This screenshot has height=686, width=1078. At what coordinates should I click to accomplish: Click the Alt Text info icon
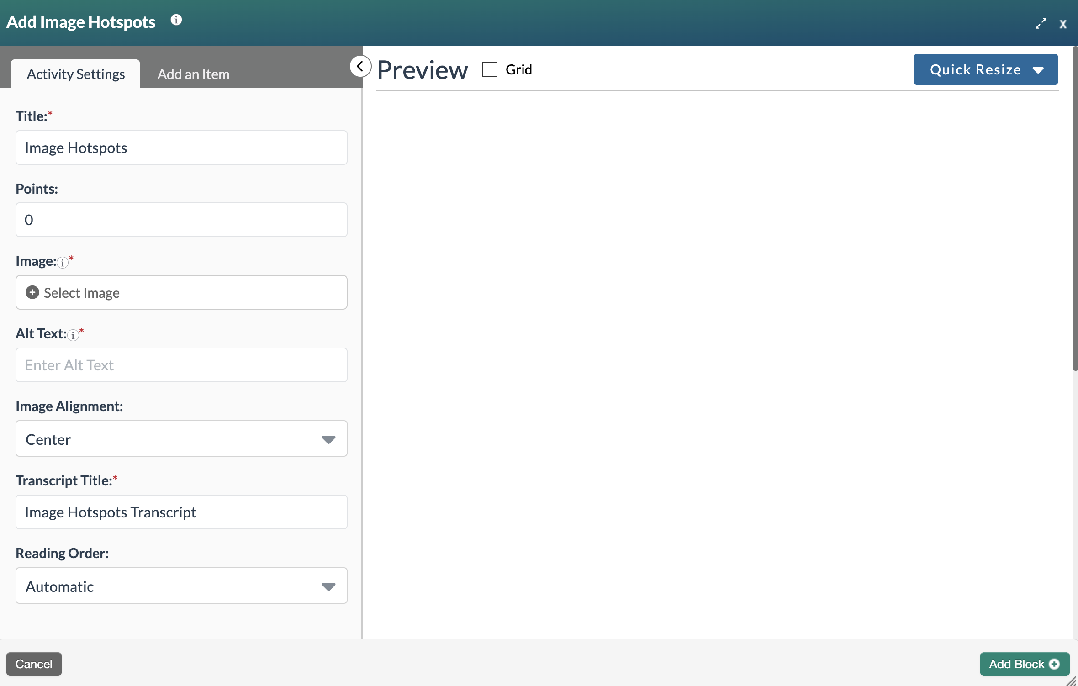click(x=73, y=335)
